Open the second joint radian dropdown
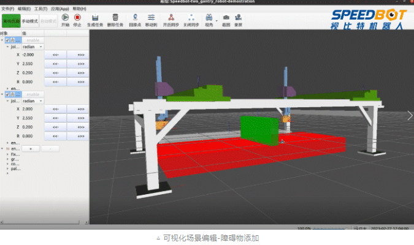The height and width of the screenshot is (245, 414). [x=32, y=101]
